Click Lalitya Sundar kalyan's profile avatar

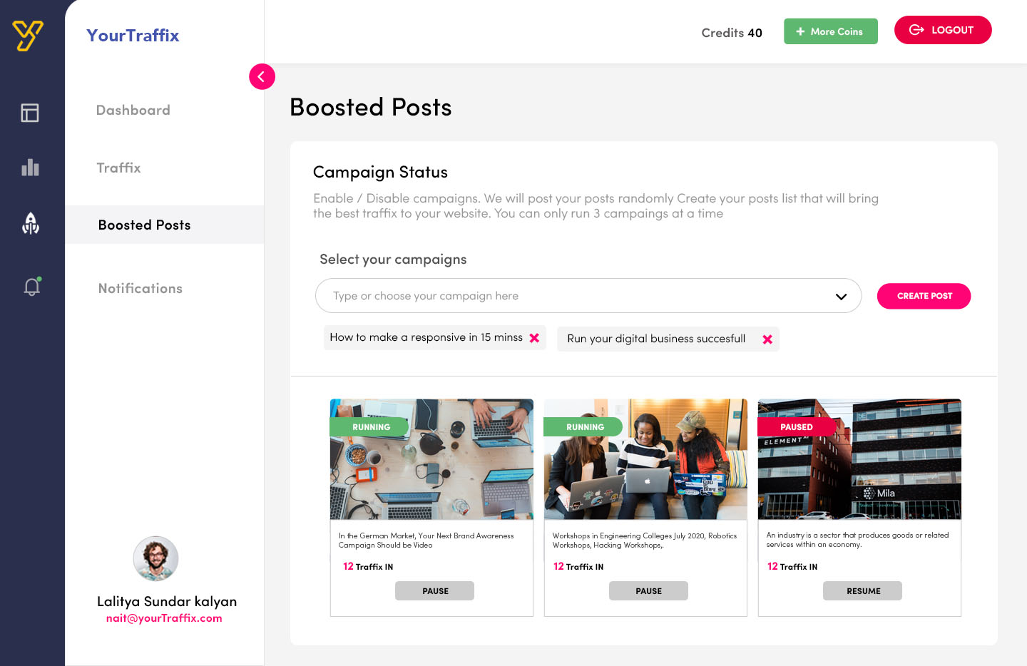(x=155, y=558)
